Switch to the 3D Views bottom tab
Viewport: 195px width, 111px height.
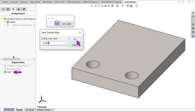pos(30,110)
